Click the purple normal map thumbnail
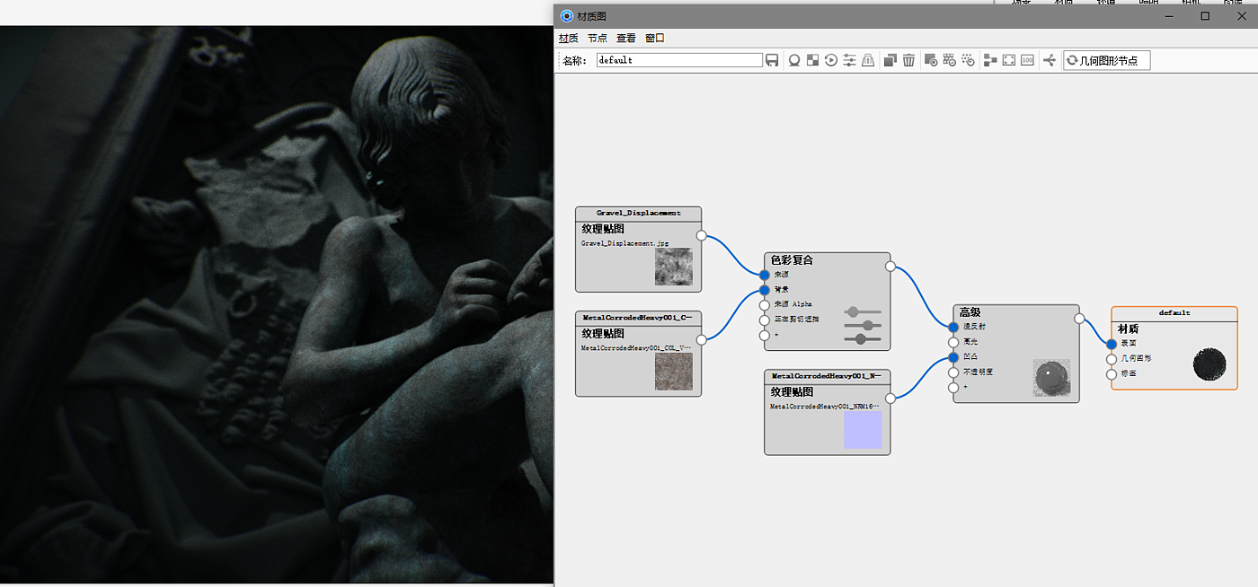The height and width of the screenshot is (587, 1258). tap(863, 430)
